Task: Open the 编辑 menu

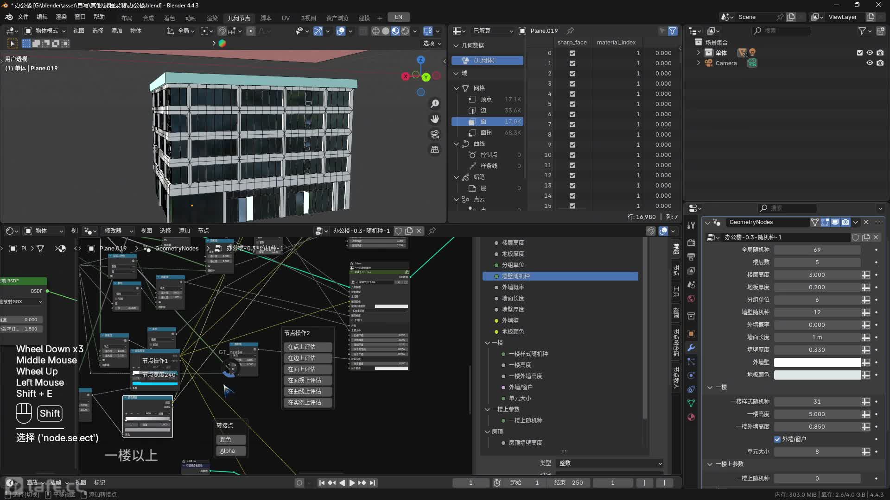Action: tap(42, 17)
